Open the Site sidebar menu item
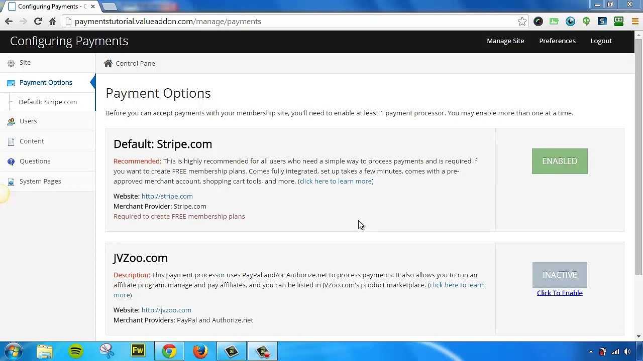 tap(25, 63)
